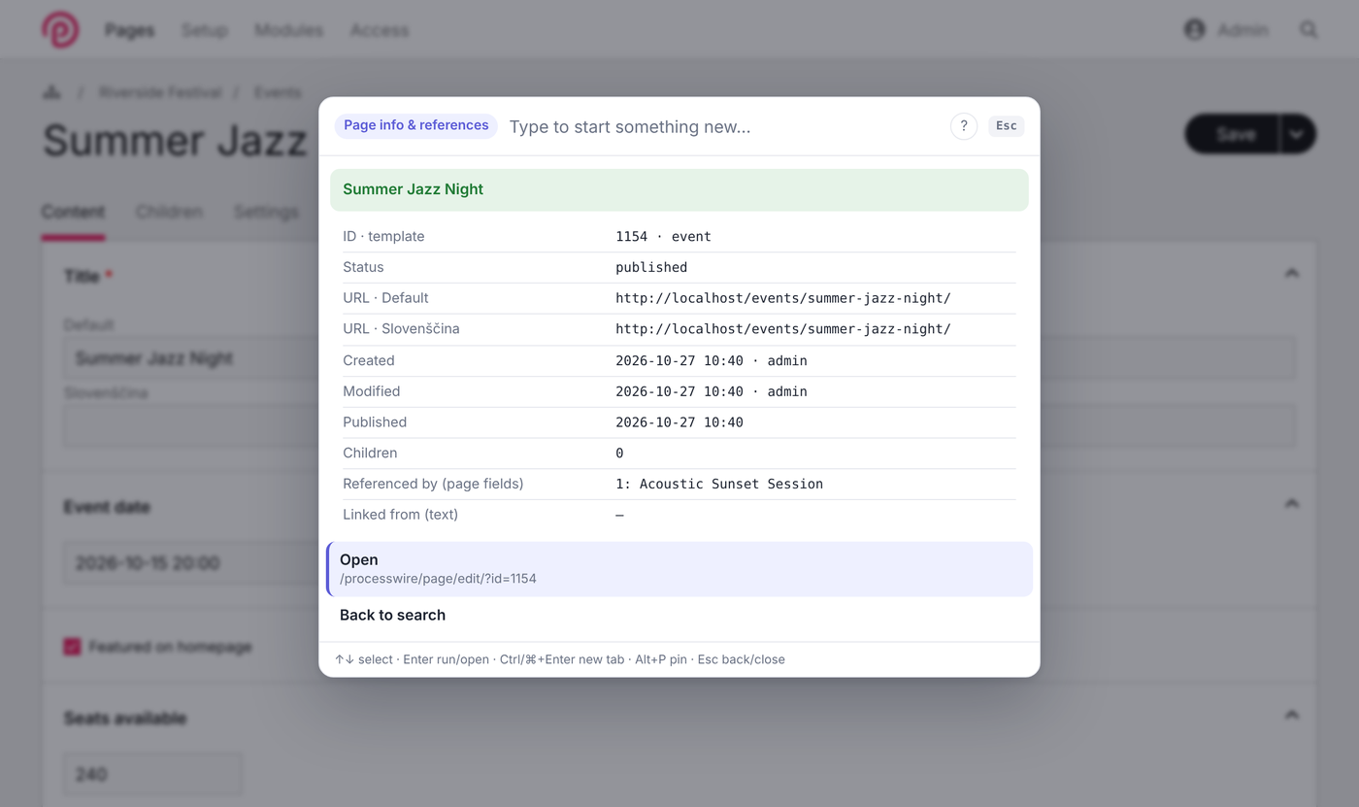Viewport: 1359px width, 807px height.
Task: Click the '1154 · event' value
Action: point(663,237)
